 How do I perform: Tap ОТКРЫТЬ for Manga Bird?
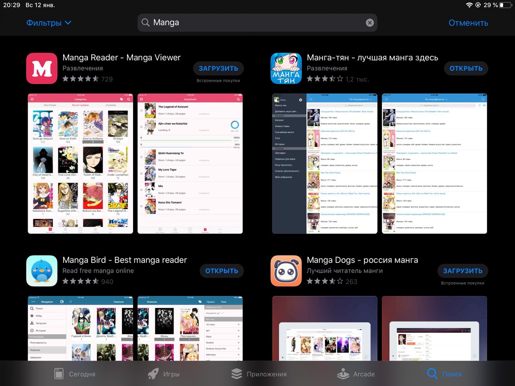coord(222,271)
